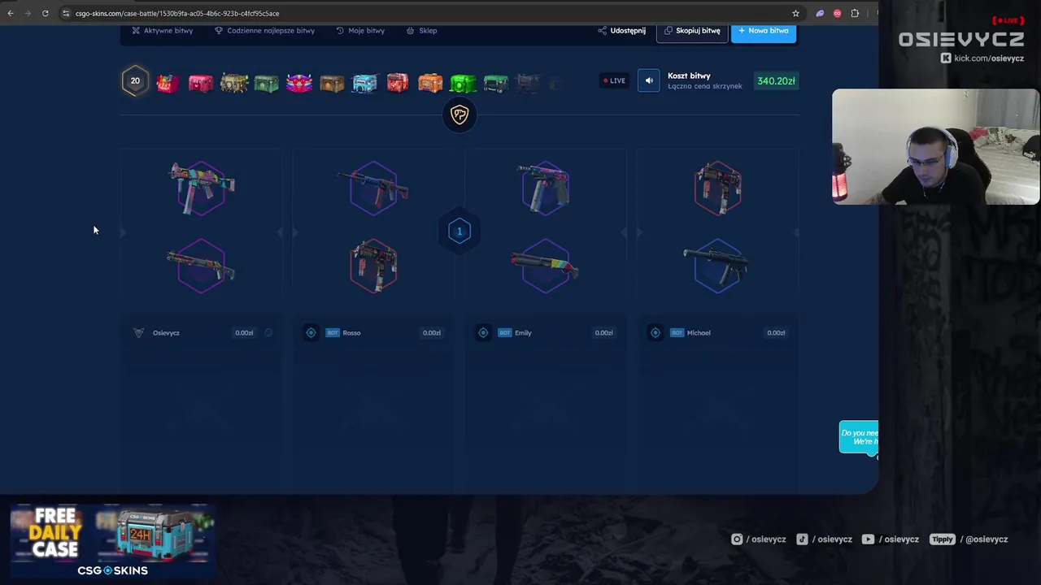Click the bot Emily player name
Screen dimensions: 1041x585
(x=523, y=332)
